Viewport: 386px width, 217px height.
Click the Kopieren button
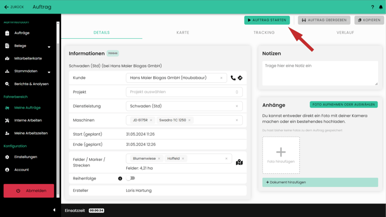(369, 20)
